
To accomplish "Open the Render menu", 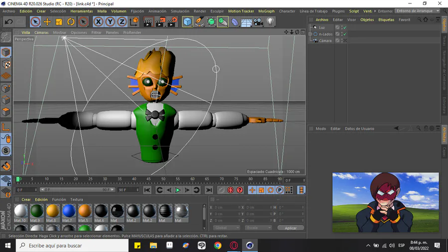I will [x=200, y=11].
